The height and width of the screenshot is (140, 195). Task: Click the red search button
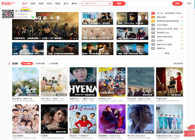119,3
